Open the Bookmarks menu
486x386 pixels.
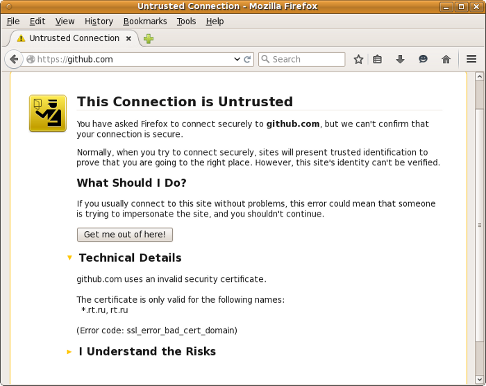pos(145,21)
